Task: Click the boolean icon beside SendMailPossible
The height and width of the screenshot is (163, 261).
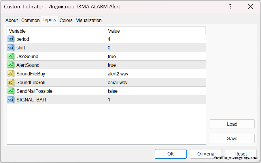Action: click(11, 91)
